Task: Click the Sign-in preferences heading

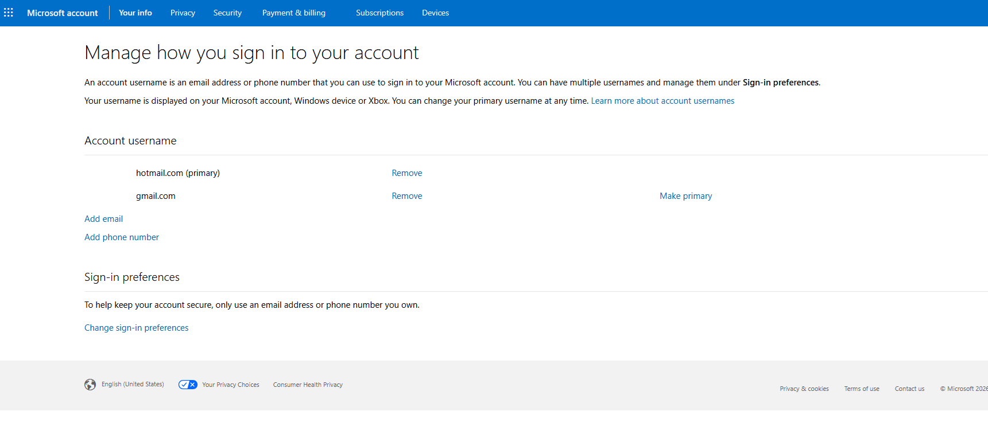Action: tap(132, 277)
